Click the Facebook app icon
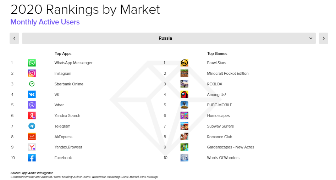The image size is (336, 180). [32, 158]
